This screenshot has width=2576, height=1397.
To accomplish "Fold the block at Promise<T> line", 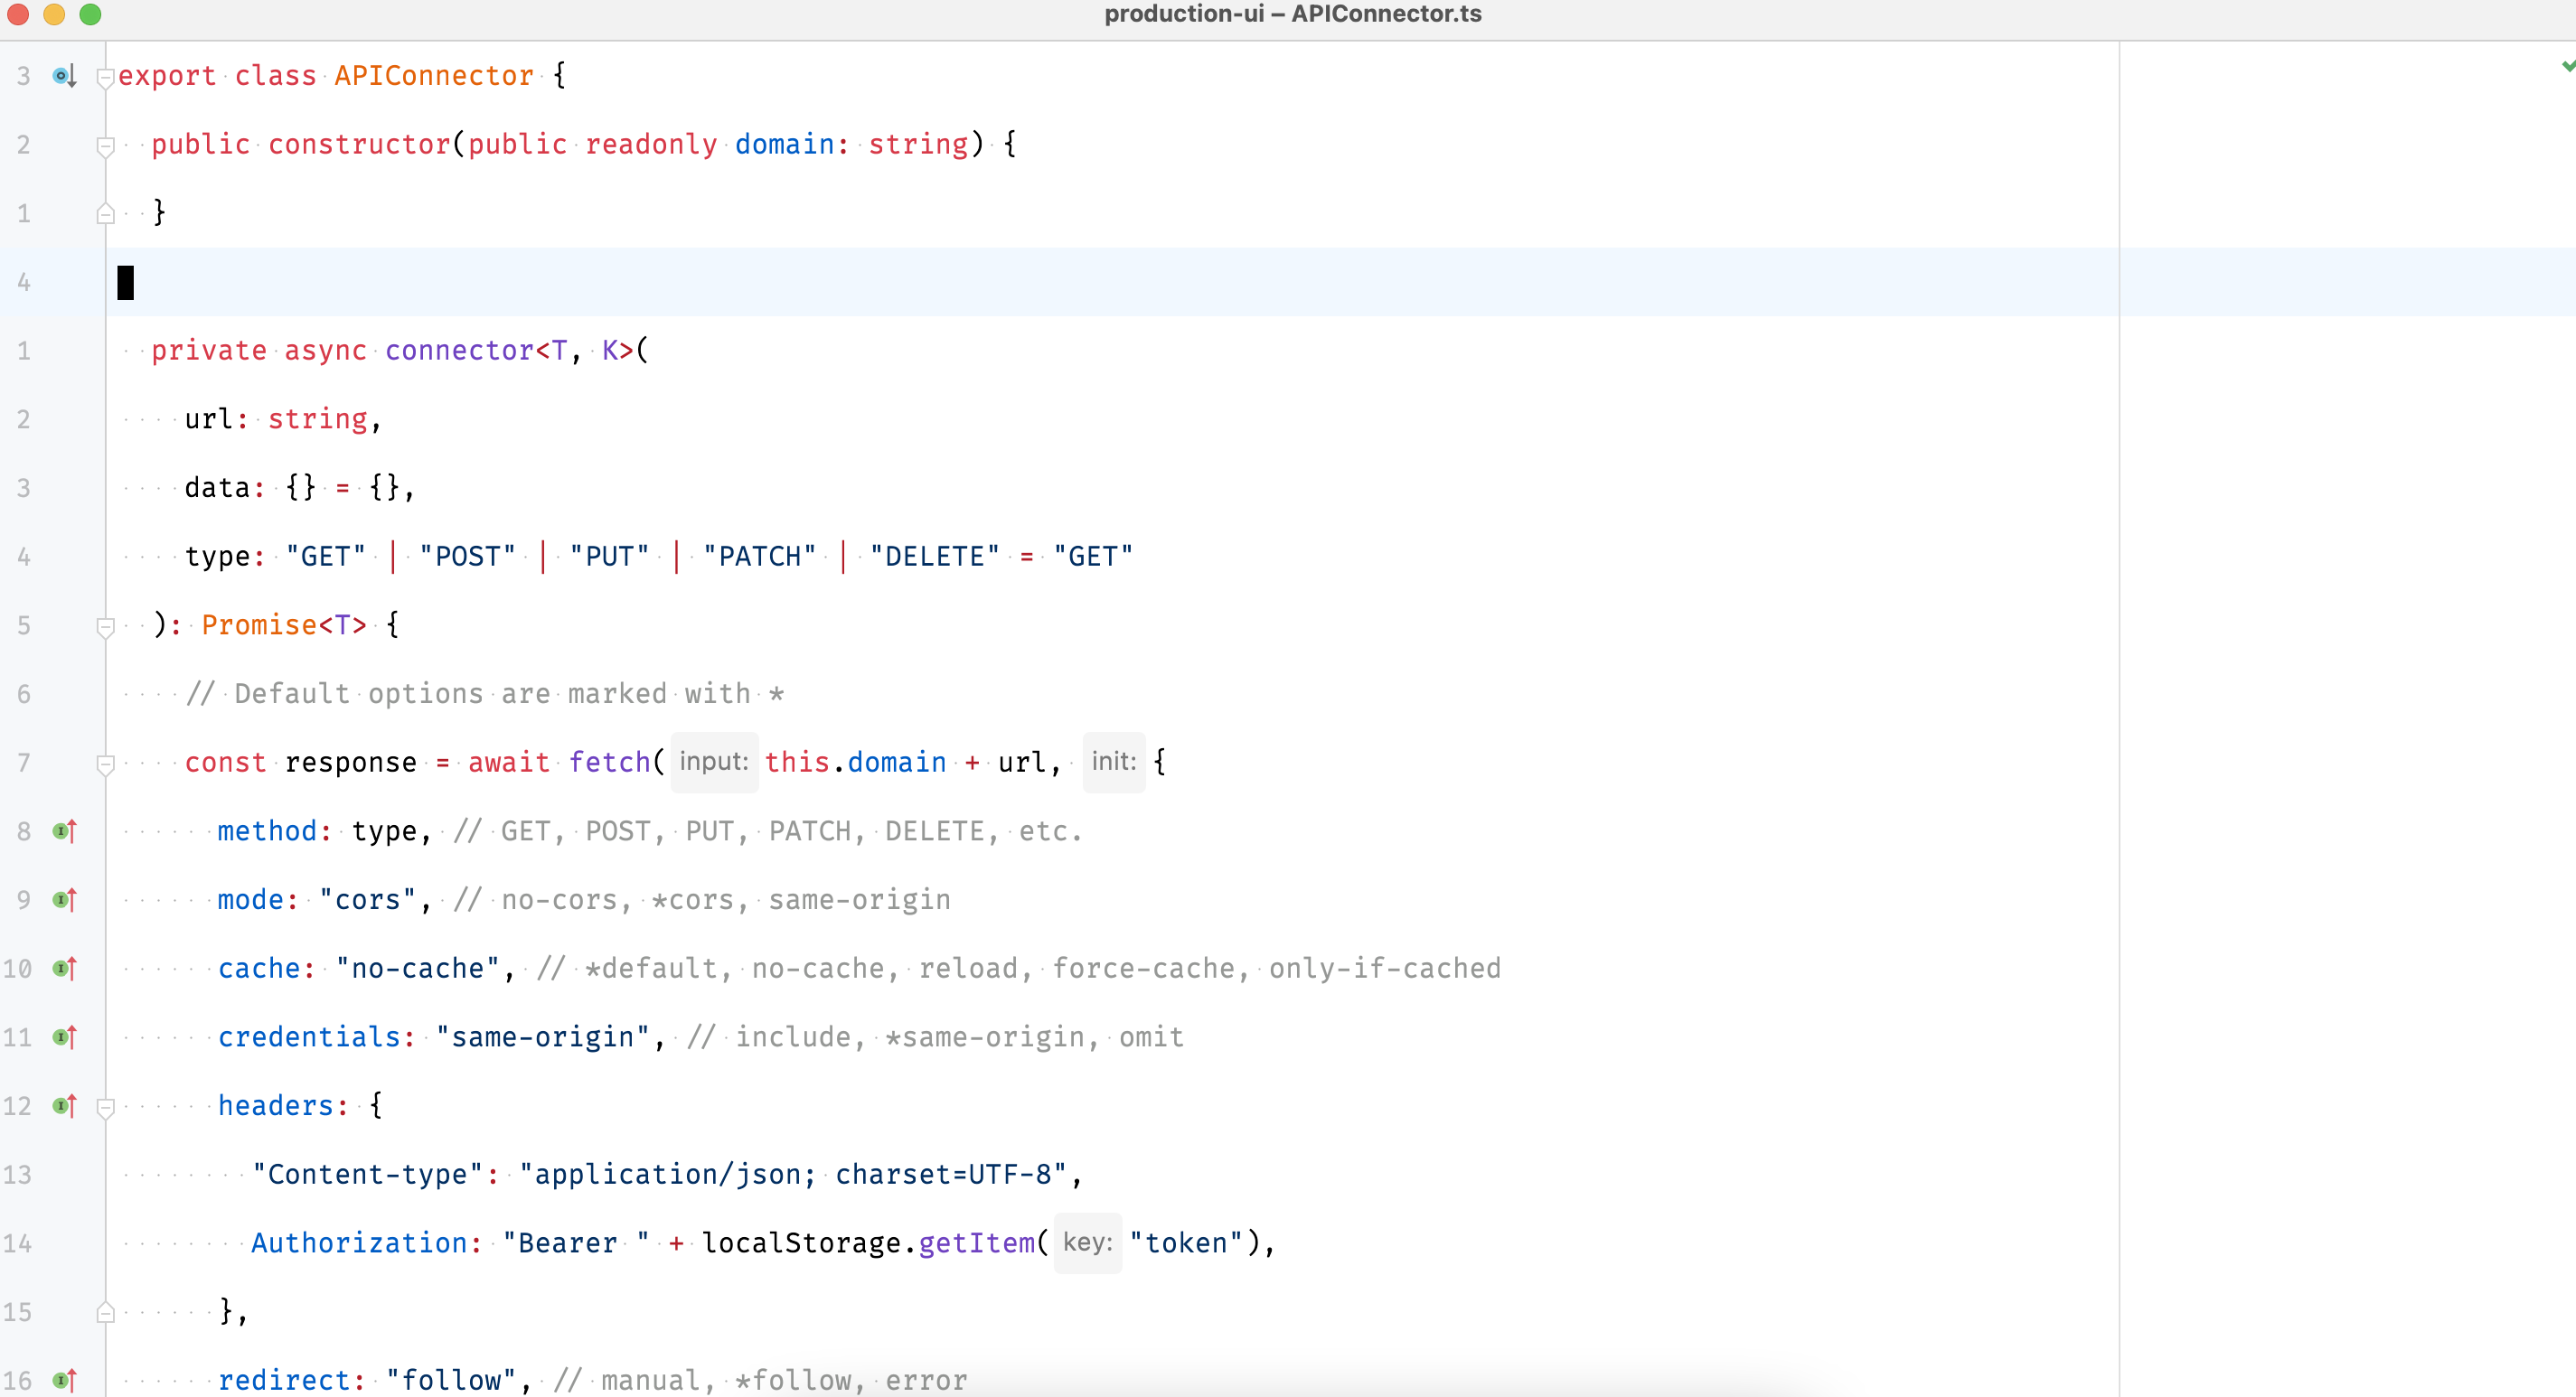I will pyautogui.click(x=105, y=626).
